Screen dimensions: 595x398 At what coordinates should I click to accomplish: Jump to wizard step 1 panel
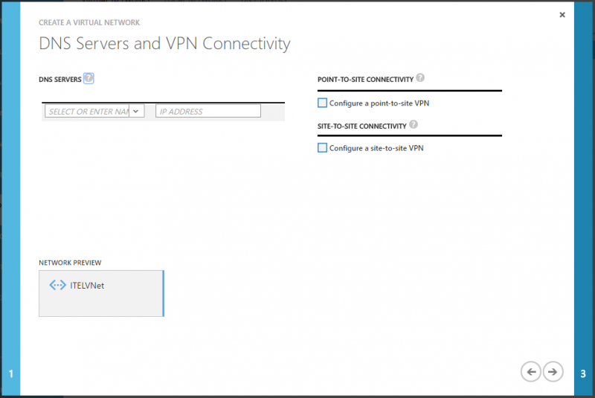click(11, 199)
